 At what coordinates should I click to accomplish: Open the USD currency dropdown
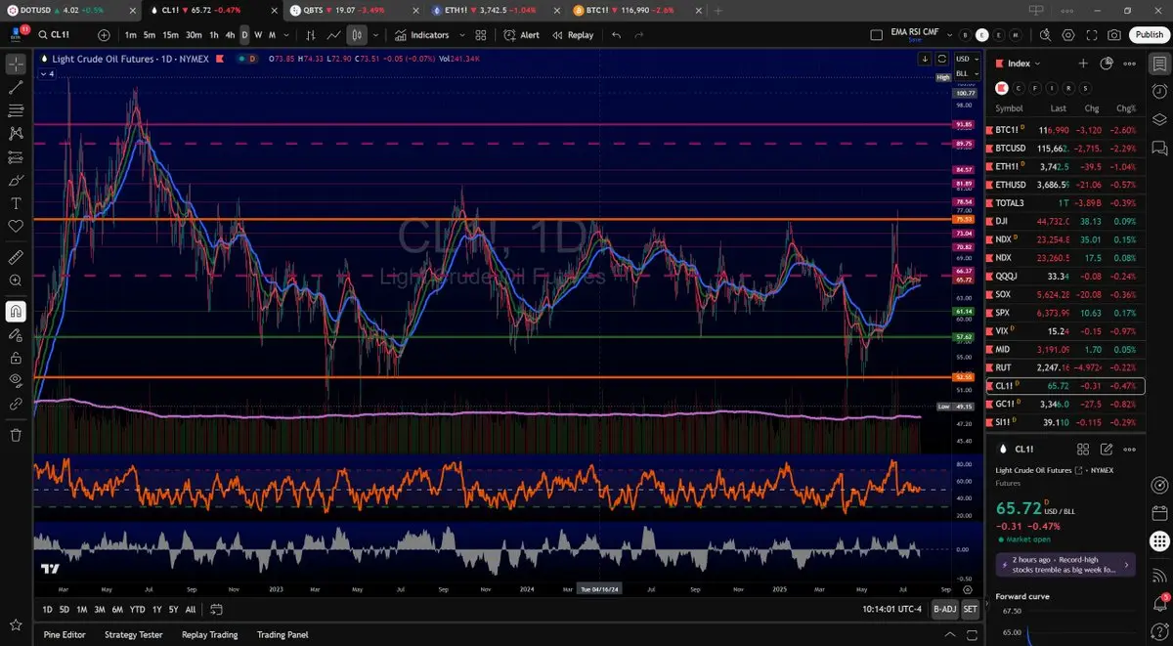click(966, 59)
